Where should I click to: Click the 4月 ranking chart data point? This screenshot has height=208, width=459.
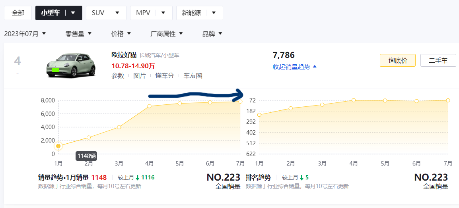pos(354,100)
